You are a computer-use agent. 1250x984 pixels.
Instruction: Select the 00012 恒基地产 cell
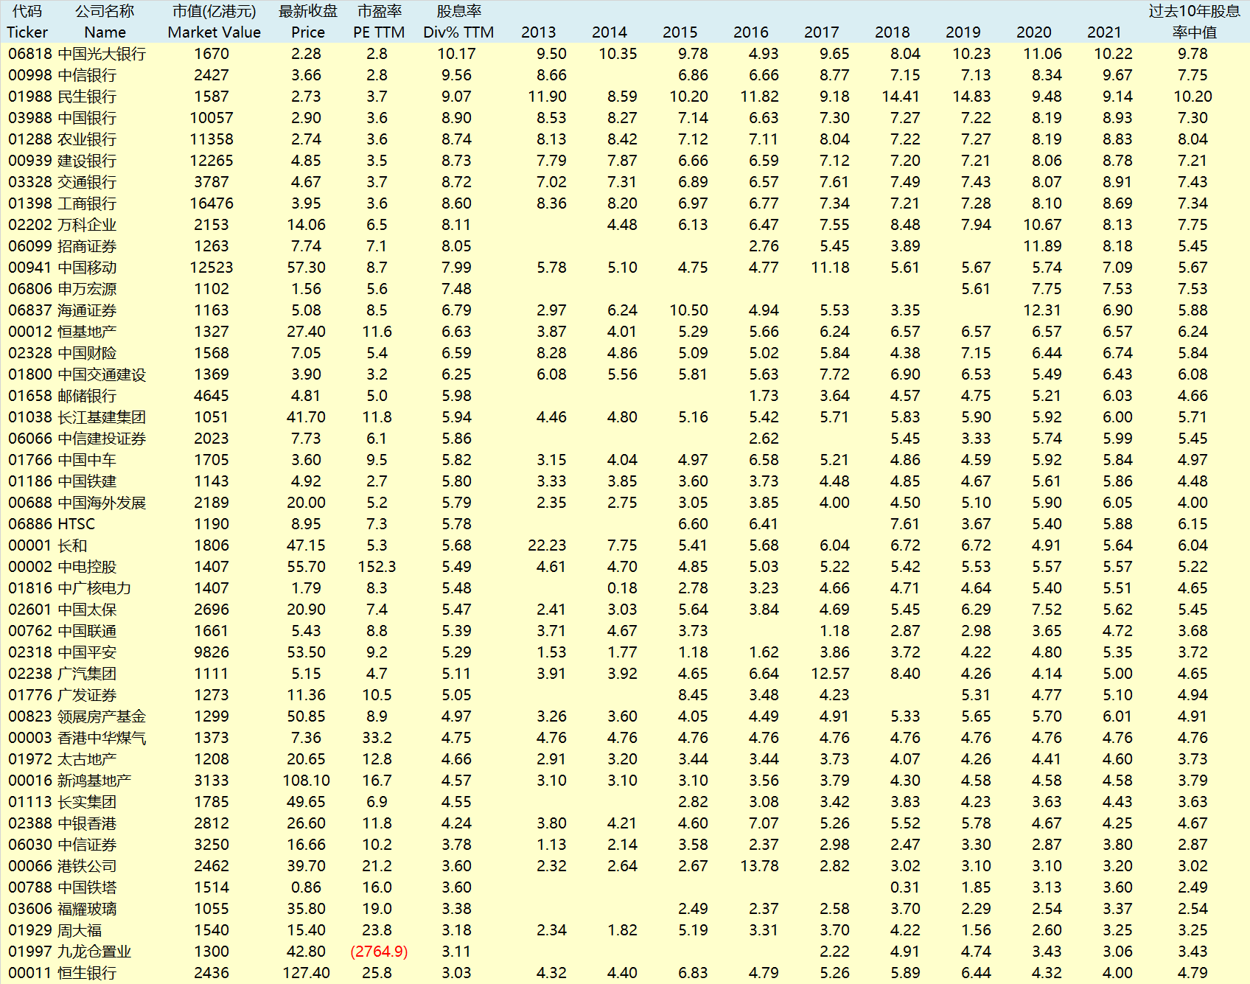point(62,332)
